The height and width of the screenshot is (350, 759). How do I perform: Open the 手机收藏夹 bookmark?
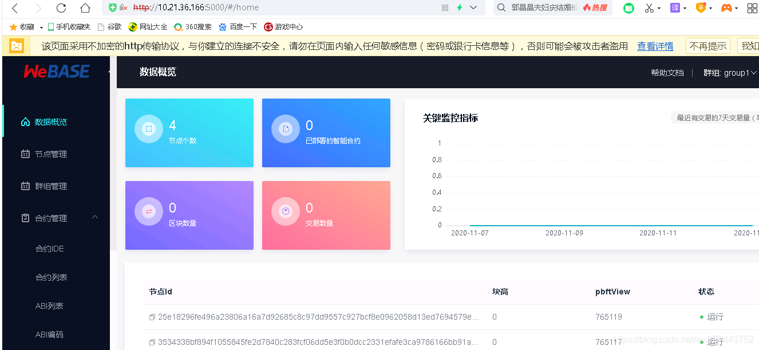[69, 27]
